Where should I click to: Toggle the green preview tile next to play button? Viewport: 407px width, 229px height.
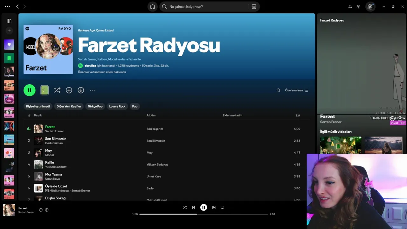pos(45,90)
